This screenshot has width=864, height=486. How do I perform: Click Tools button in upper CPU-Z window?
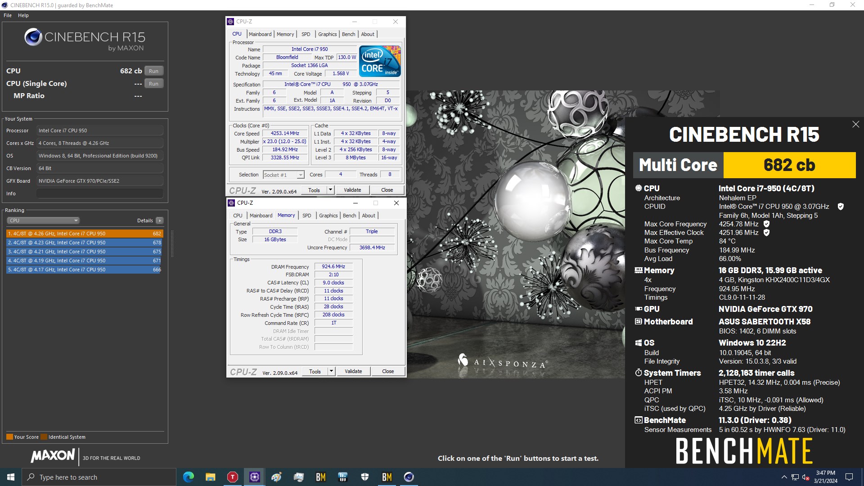coord(314,190)
